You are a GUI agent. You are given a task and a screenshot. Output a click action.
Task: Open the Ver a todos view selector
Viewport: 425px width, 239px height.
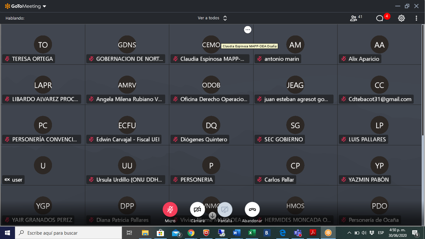(x=213, y=18)
